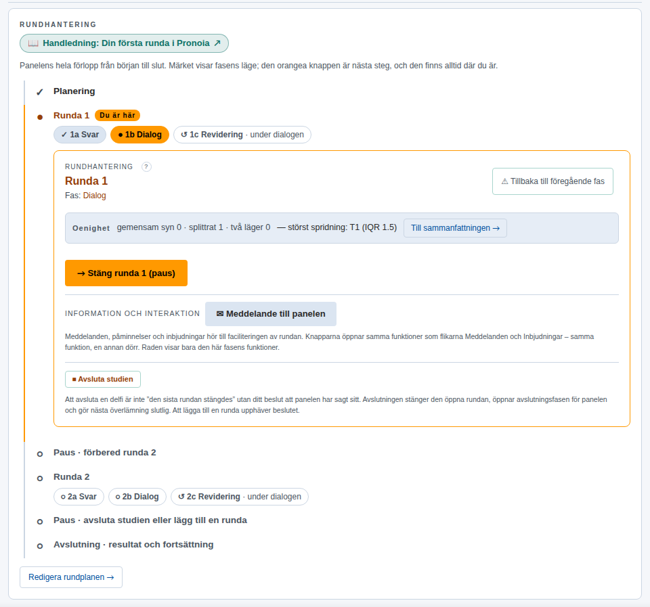
Task: Select Paus · förbered runda 2 step
Action: point(105,453)
